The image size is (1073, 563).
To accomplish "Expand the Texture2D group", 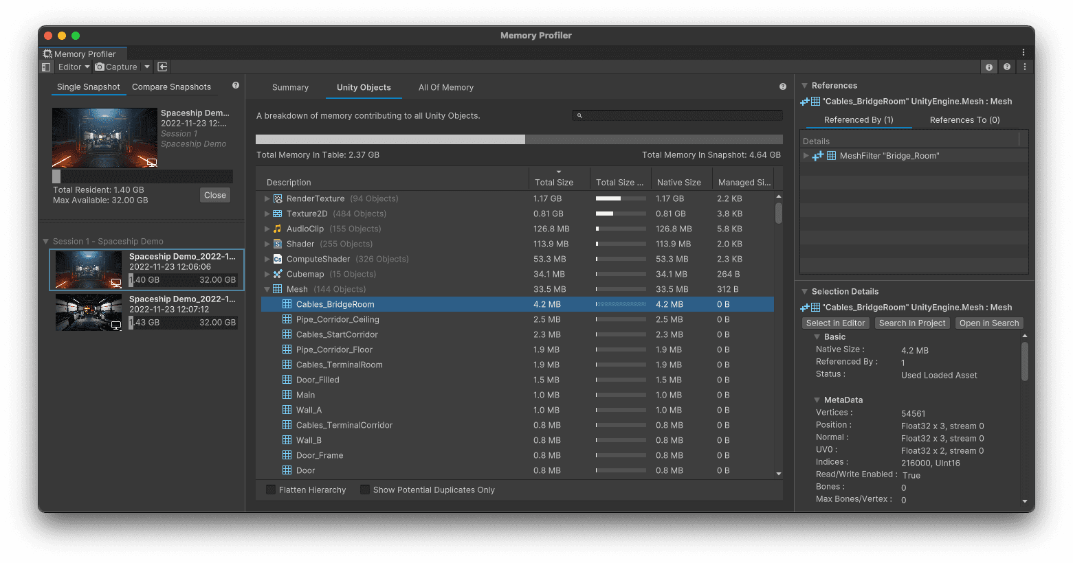I will pyautogui.click(x=267, y=214).
